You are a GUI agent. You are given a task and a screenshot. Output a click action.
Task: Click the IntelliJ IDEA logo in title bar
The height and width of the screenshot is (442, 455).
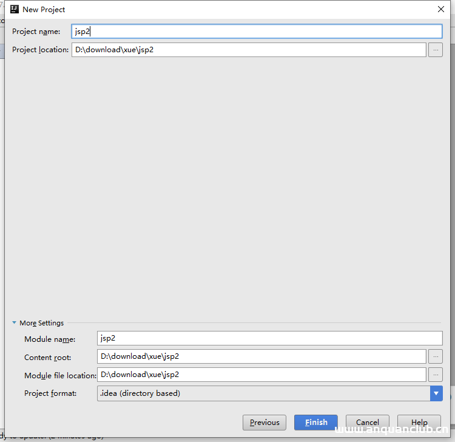point(15,9)
